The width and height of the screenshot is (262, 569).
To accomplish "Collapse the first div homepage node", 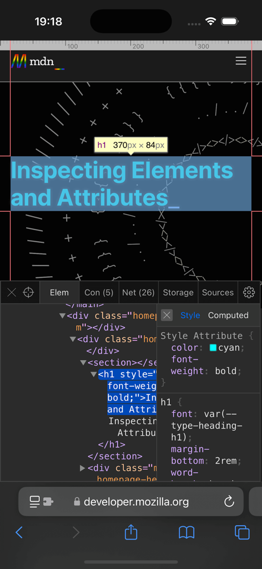I will pos(62,316).
